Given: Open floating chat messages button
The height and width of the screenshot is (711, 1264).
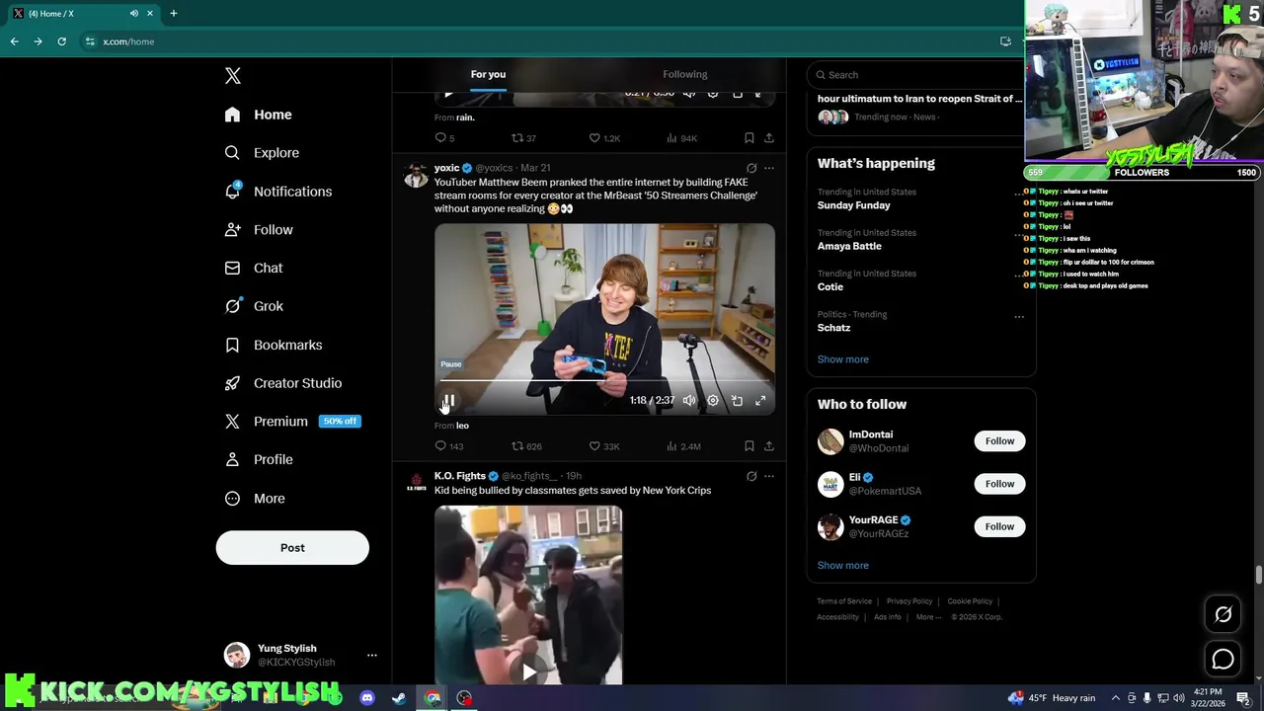Looking at the screenshot, I should tap(1224, 660).
